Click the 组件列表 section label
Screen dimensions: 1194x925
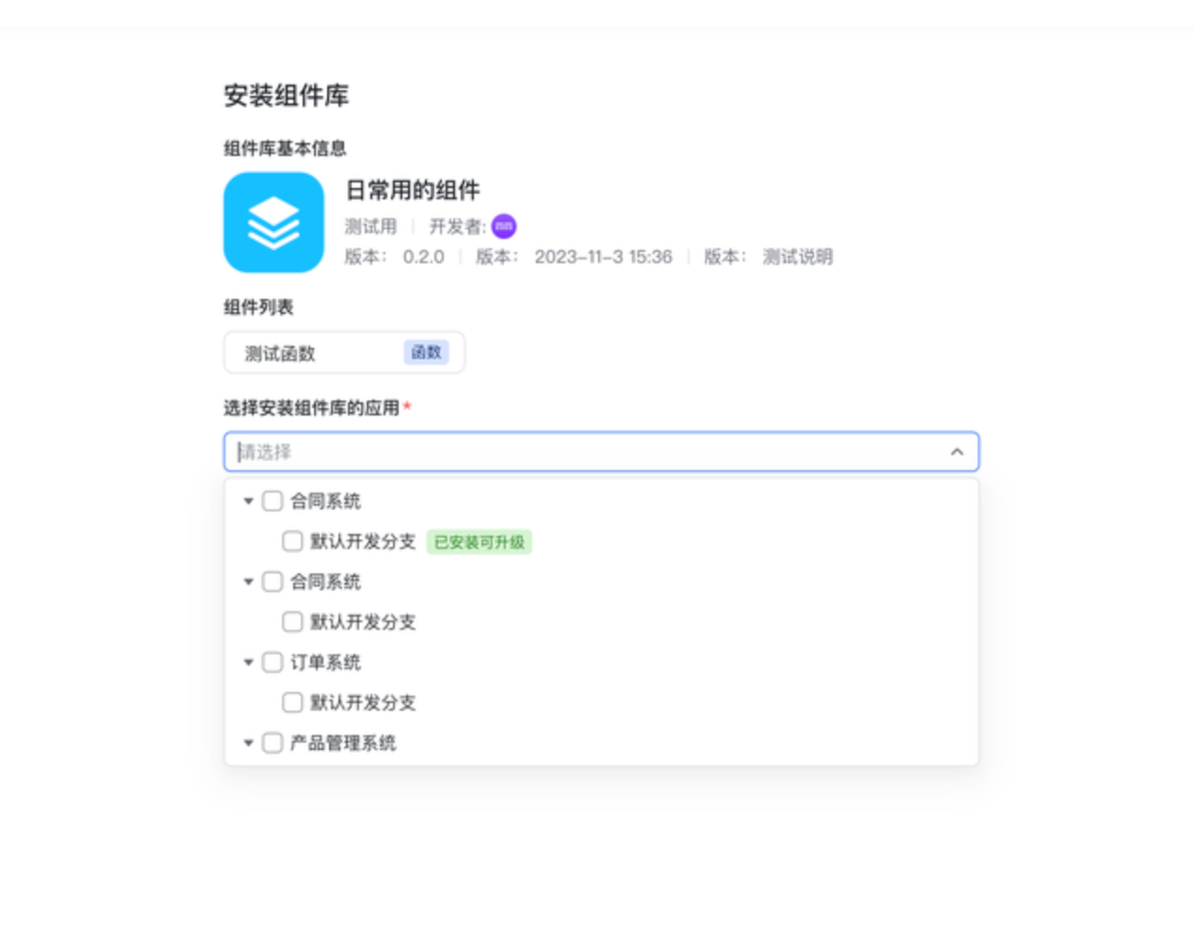pos(259,307)
